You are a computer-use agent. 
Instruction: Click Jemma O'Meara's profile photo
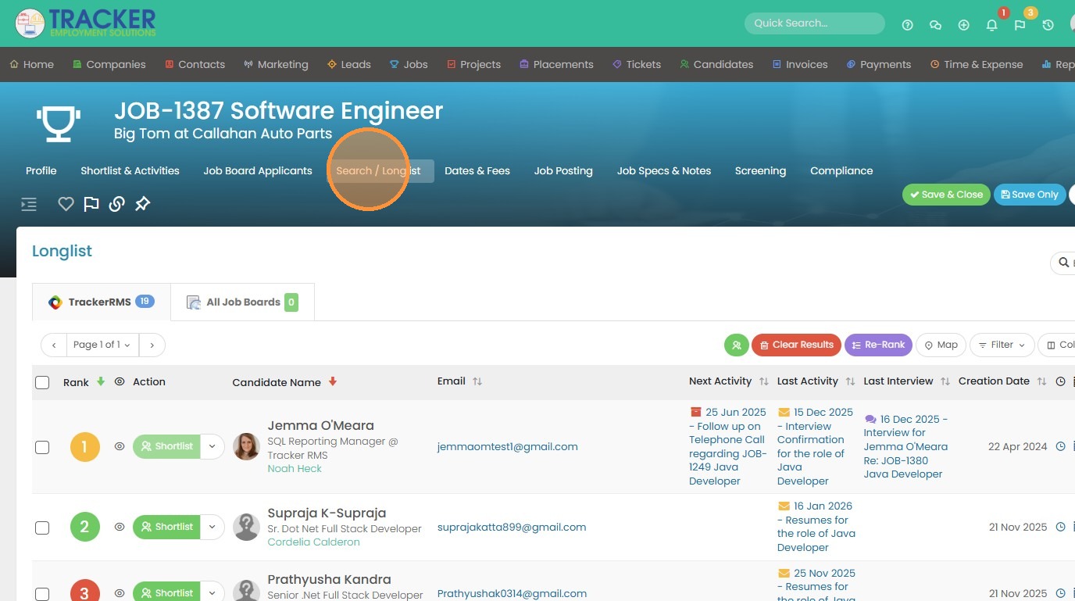coord(246,446)
